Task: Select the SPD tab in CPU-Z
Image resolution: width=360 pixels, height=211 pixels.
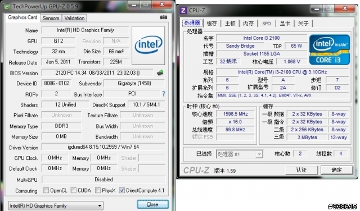Action: (x=266, y=23)
